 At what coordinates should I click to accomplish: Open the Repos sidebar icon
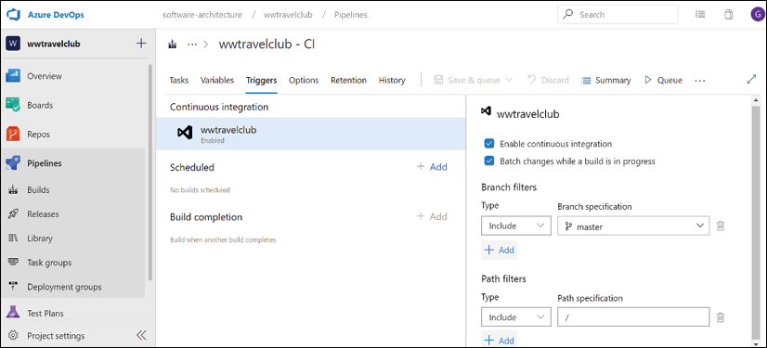click(13, 134)
